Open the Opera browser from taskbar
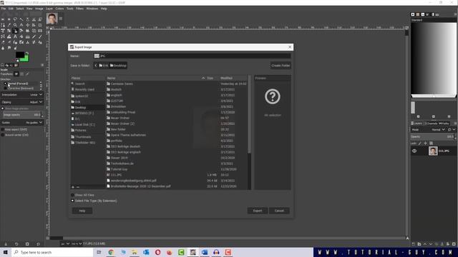Screen dimensions: 458x257 coord(157,252)
